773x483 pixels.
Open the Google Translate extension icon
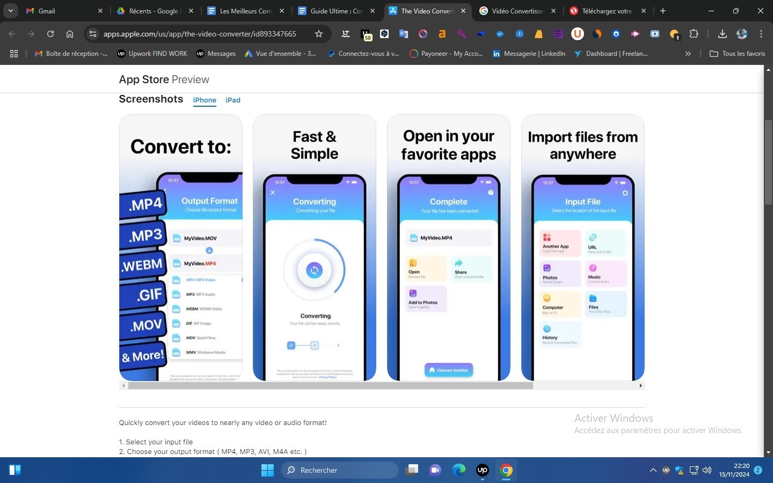tap(404, 34)
